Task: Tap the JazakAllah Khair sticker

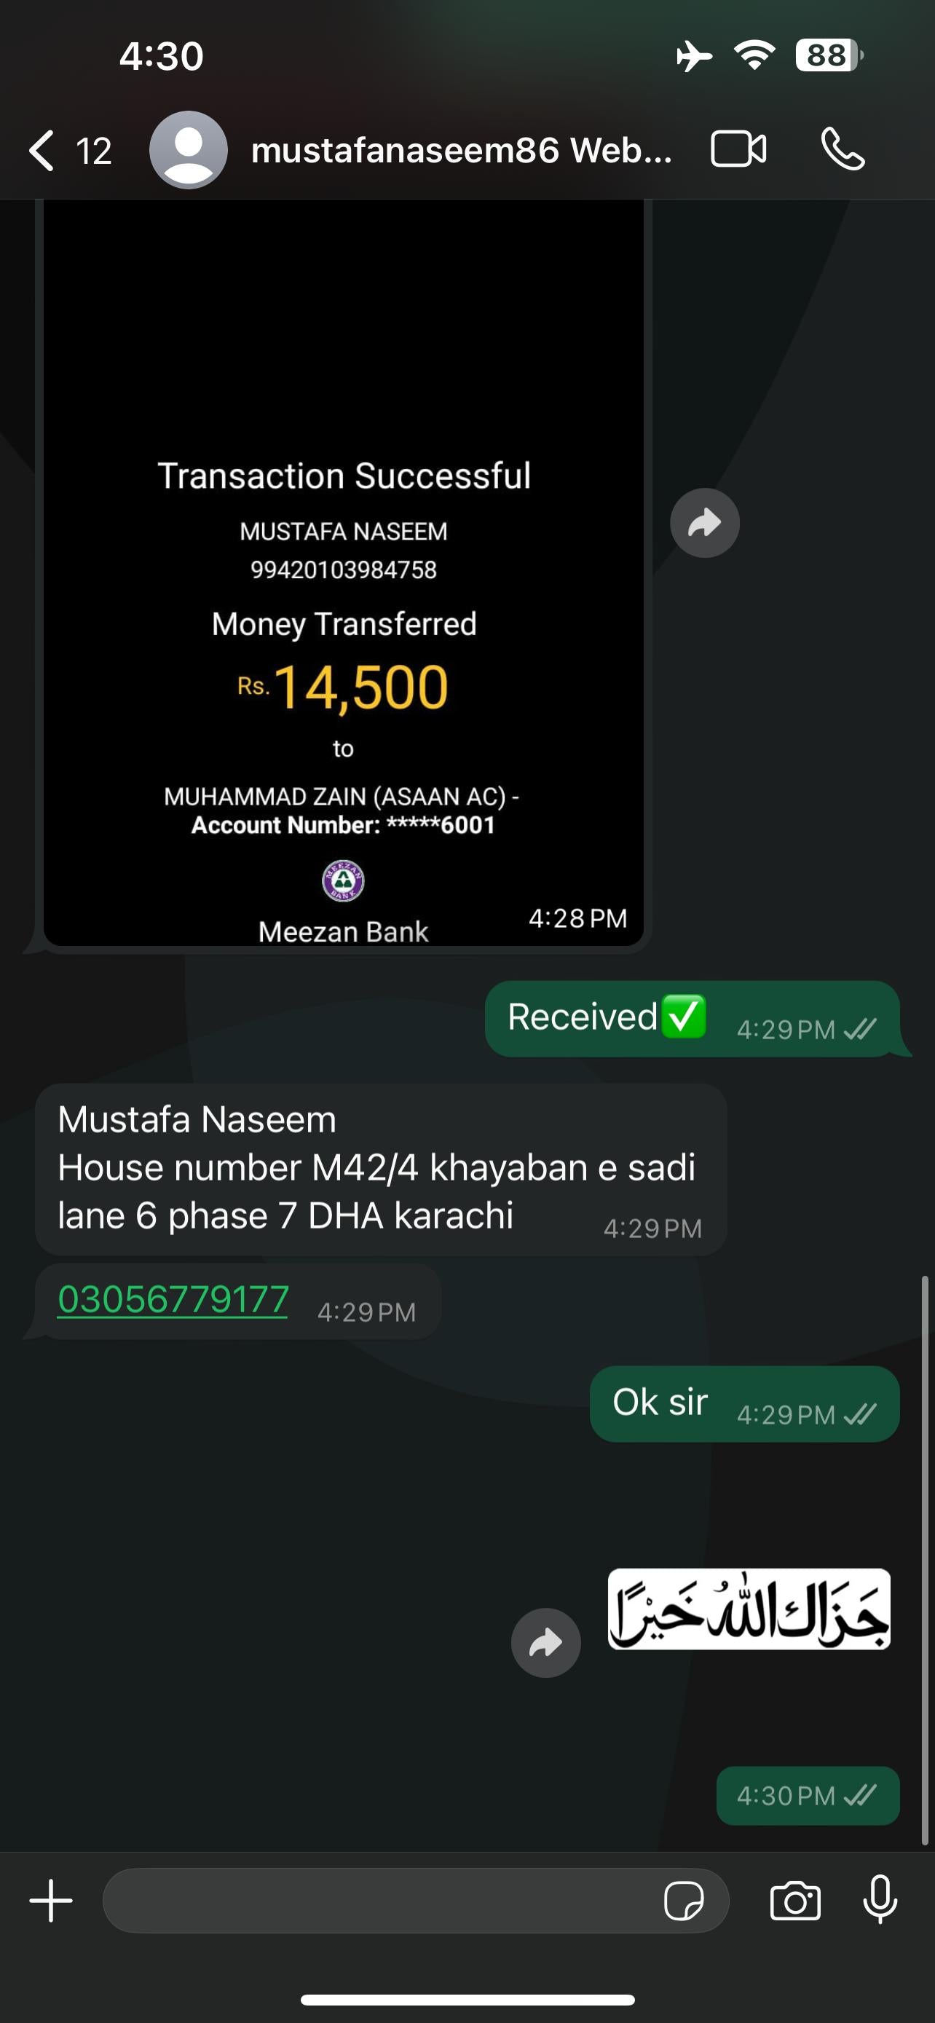Action: (748, 1609)
